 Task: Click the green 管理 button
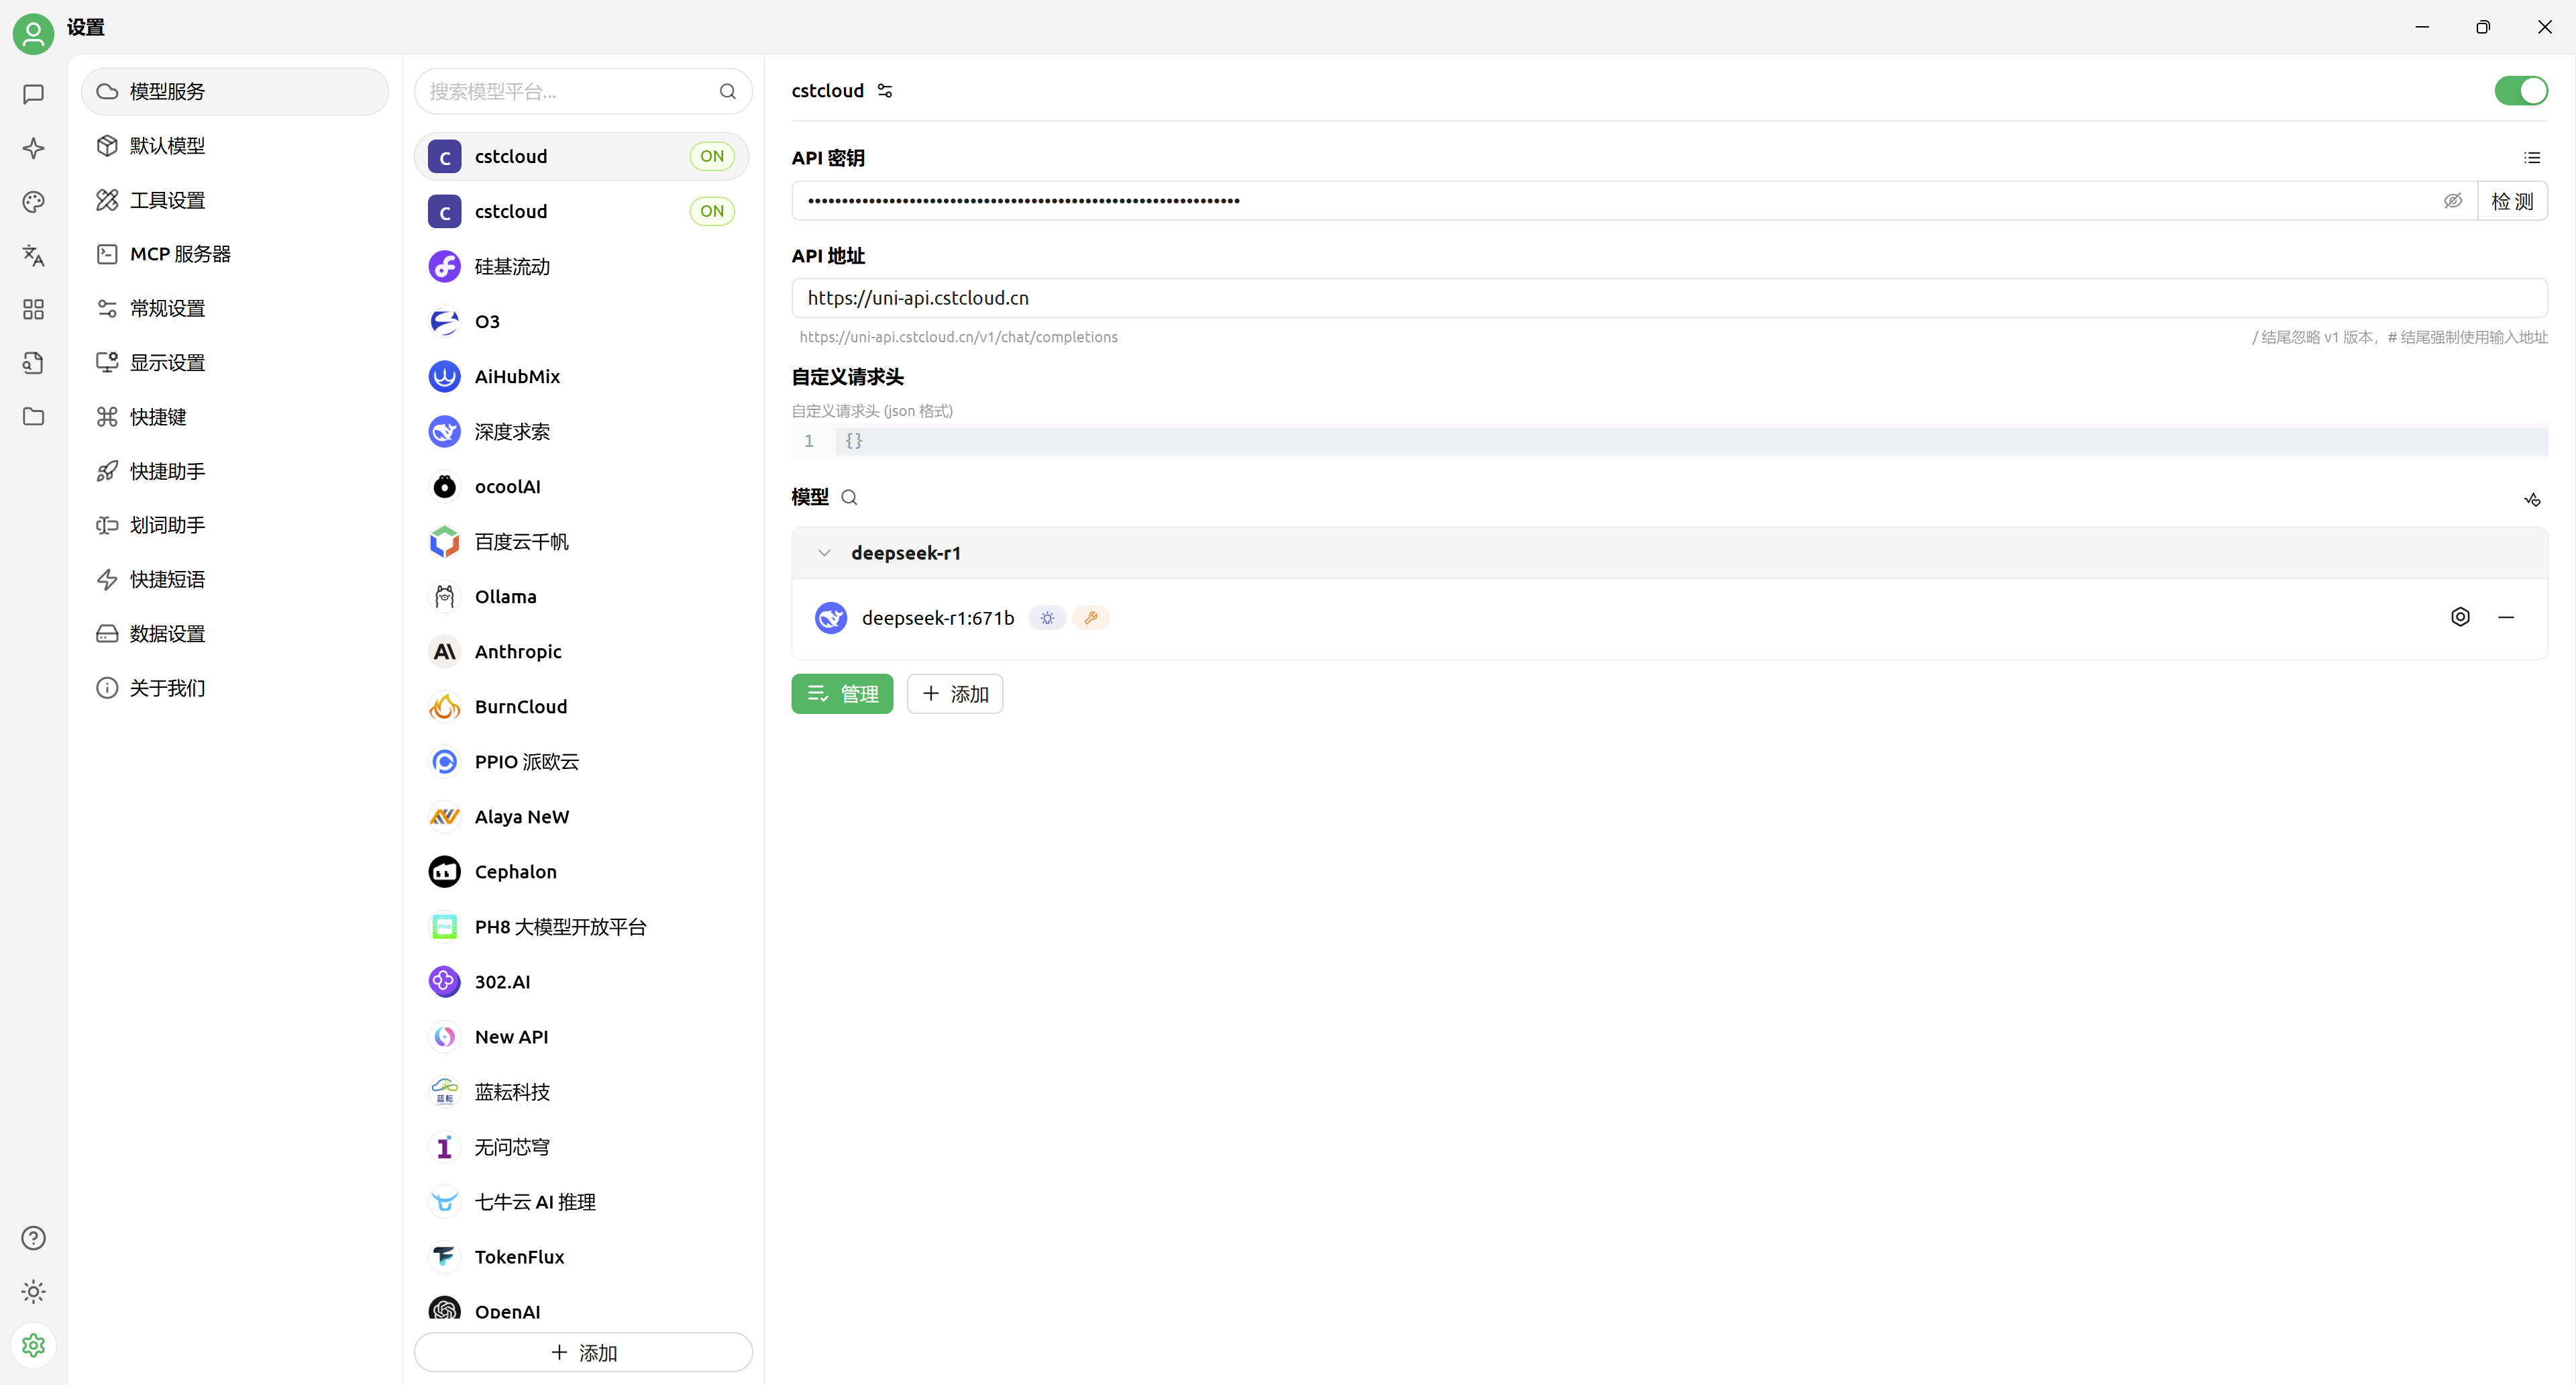[x=842, y=694]
